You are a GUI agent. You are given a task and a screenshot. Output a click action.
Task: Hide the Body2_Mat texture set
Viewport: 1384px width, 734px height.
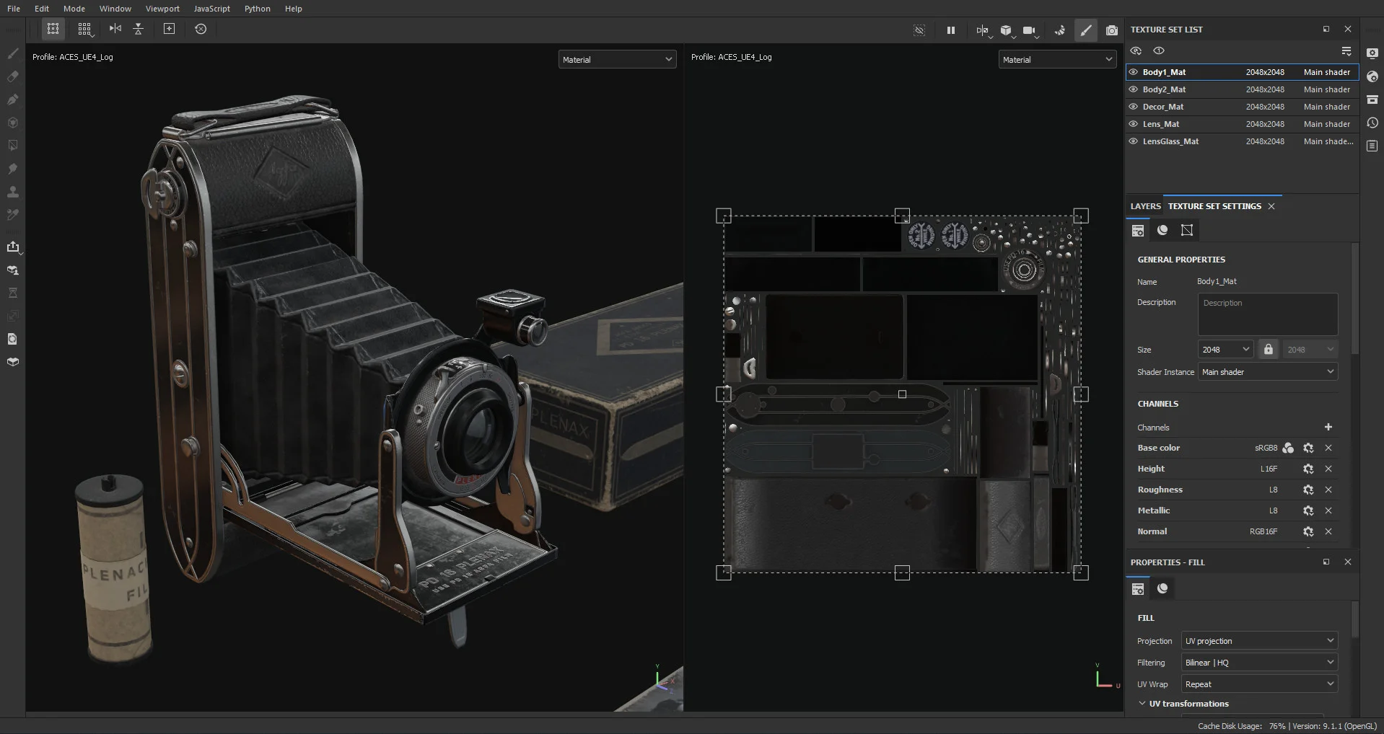pyautogui.click(x=1133, y=89)
